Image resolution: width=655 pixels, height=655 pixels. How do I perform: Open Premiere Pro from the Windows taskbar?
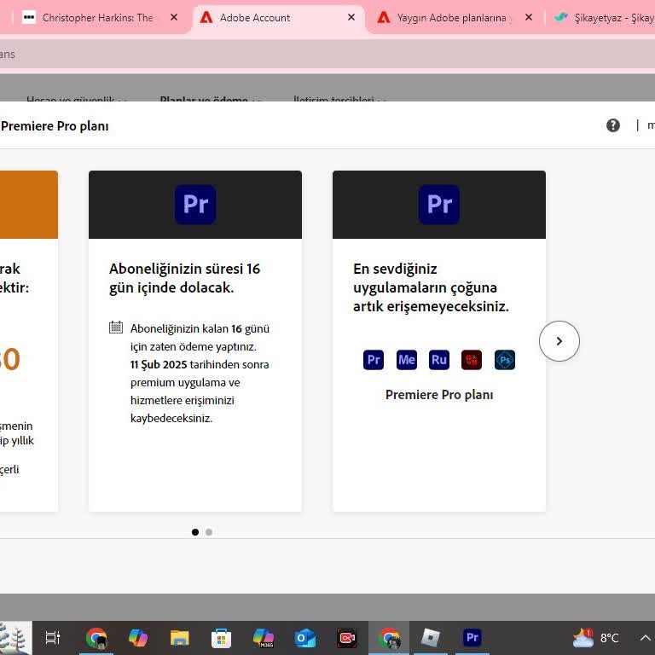click(472, 638)
